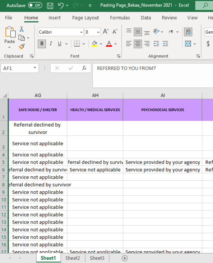Click Align Left icon
213x263 pixels.
129,44
